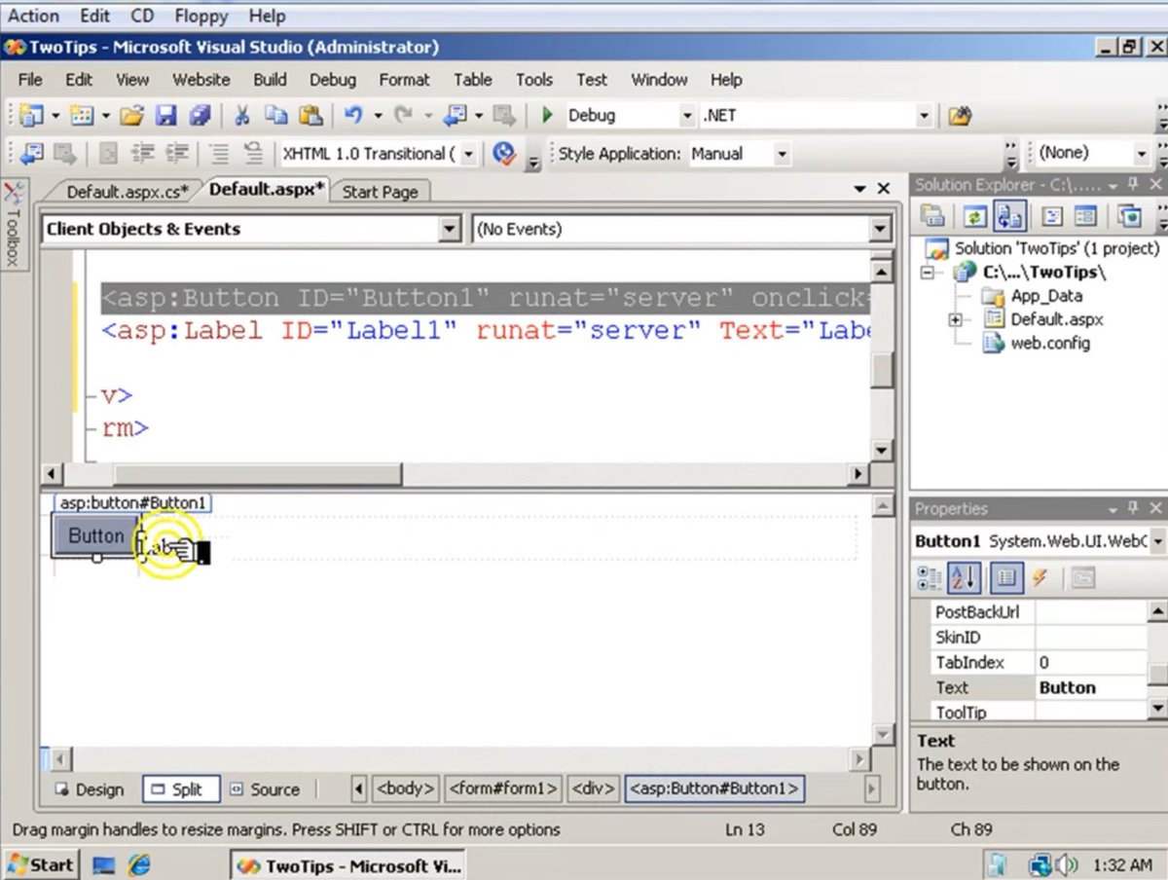1168x880 pixels.
Task: Click View Code icon in Solution Explorer
Action: click(x=1052, y=216)
